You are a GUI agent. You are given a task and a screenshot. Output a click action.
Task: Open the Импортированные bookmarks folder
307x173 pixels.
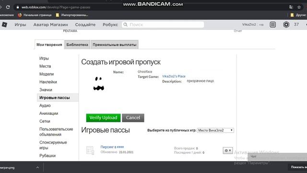pos(72,15)
